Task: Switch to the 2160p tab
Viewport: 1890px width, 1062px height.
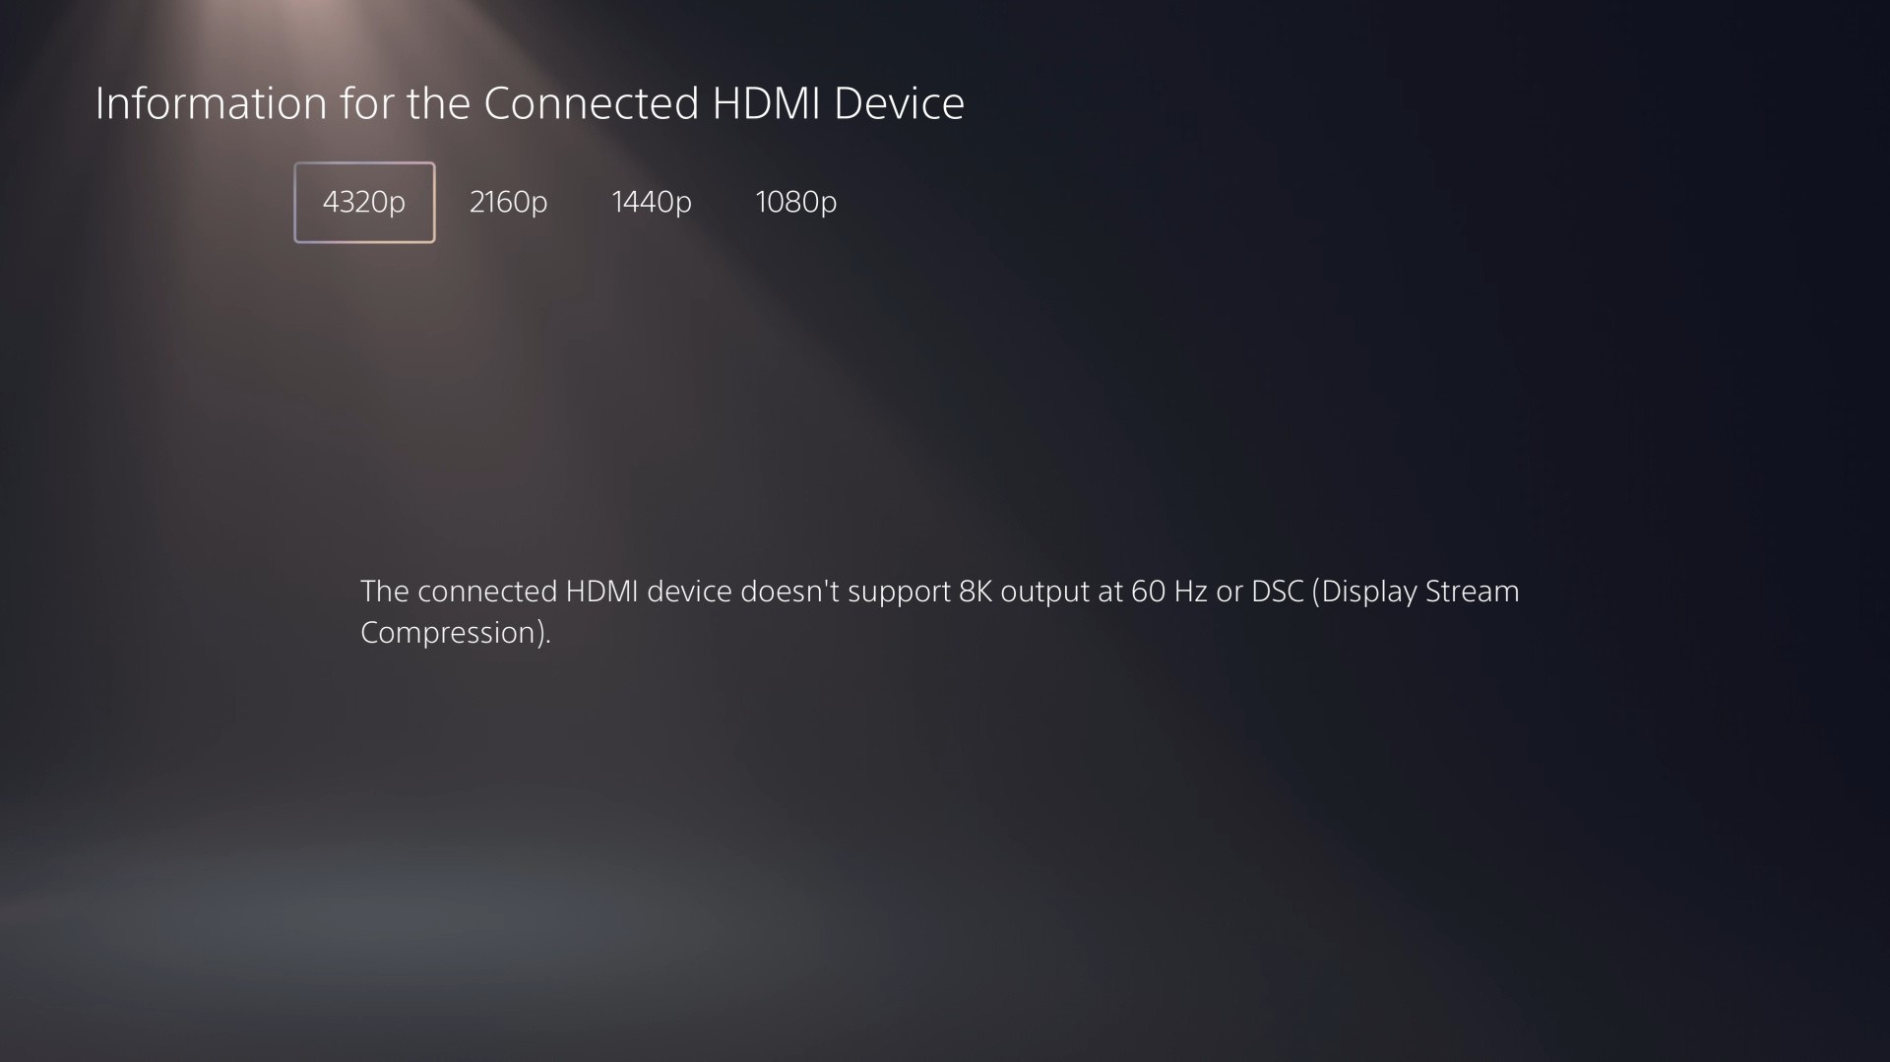Action: click(x=508, y=202)
